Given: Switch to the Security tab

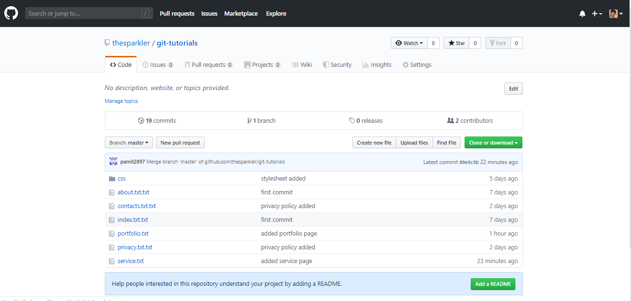Looking at the screenshot, I should click(337, 64).
